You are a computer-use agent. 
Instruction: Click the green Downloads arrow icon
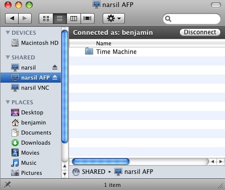15,143
